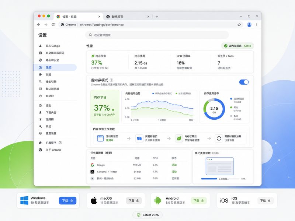Viewport: 295px width, 221px height.
Task: Click the 192 MB memory value
Action: (137, 165)
